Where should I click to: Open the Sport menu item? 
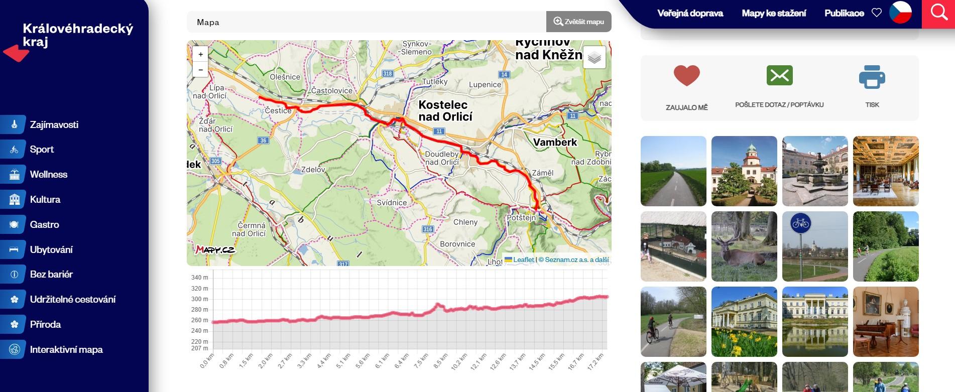point(42,150)
